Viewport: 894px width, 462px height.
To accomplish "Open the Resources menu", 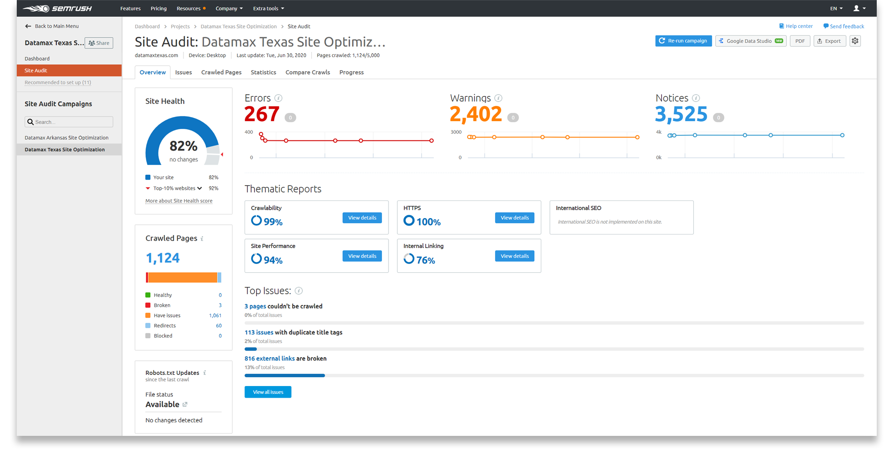I will [191, 8].
